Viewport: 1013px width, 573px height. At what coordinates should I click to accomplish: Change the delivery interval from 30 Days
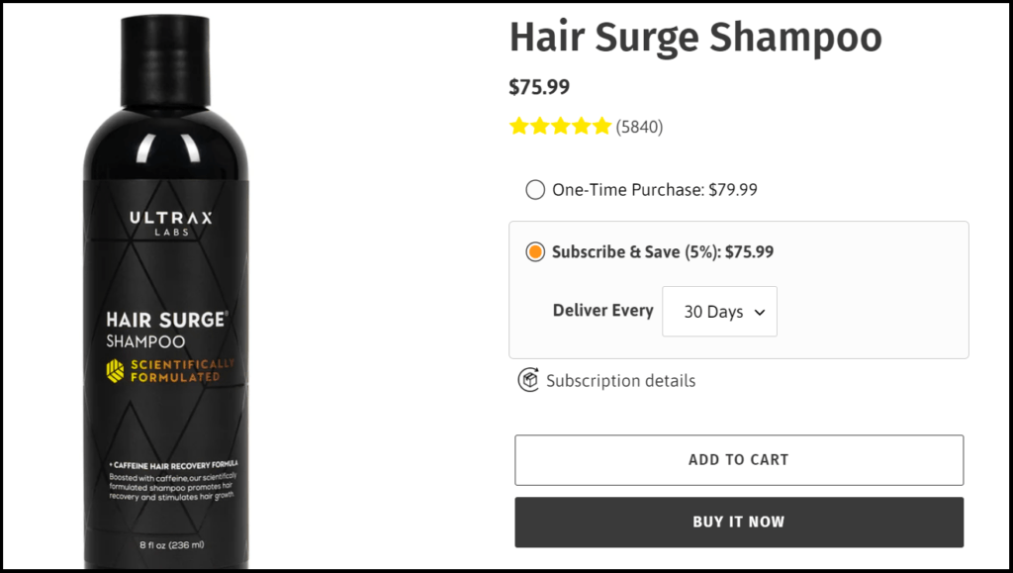click(719, 311)
